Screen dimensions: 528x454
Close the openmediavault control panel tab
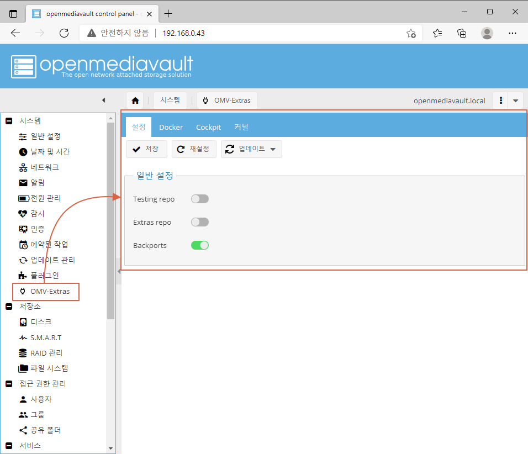click(x=149, y=14)
